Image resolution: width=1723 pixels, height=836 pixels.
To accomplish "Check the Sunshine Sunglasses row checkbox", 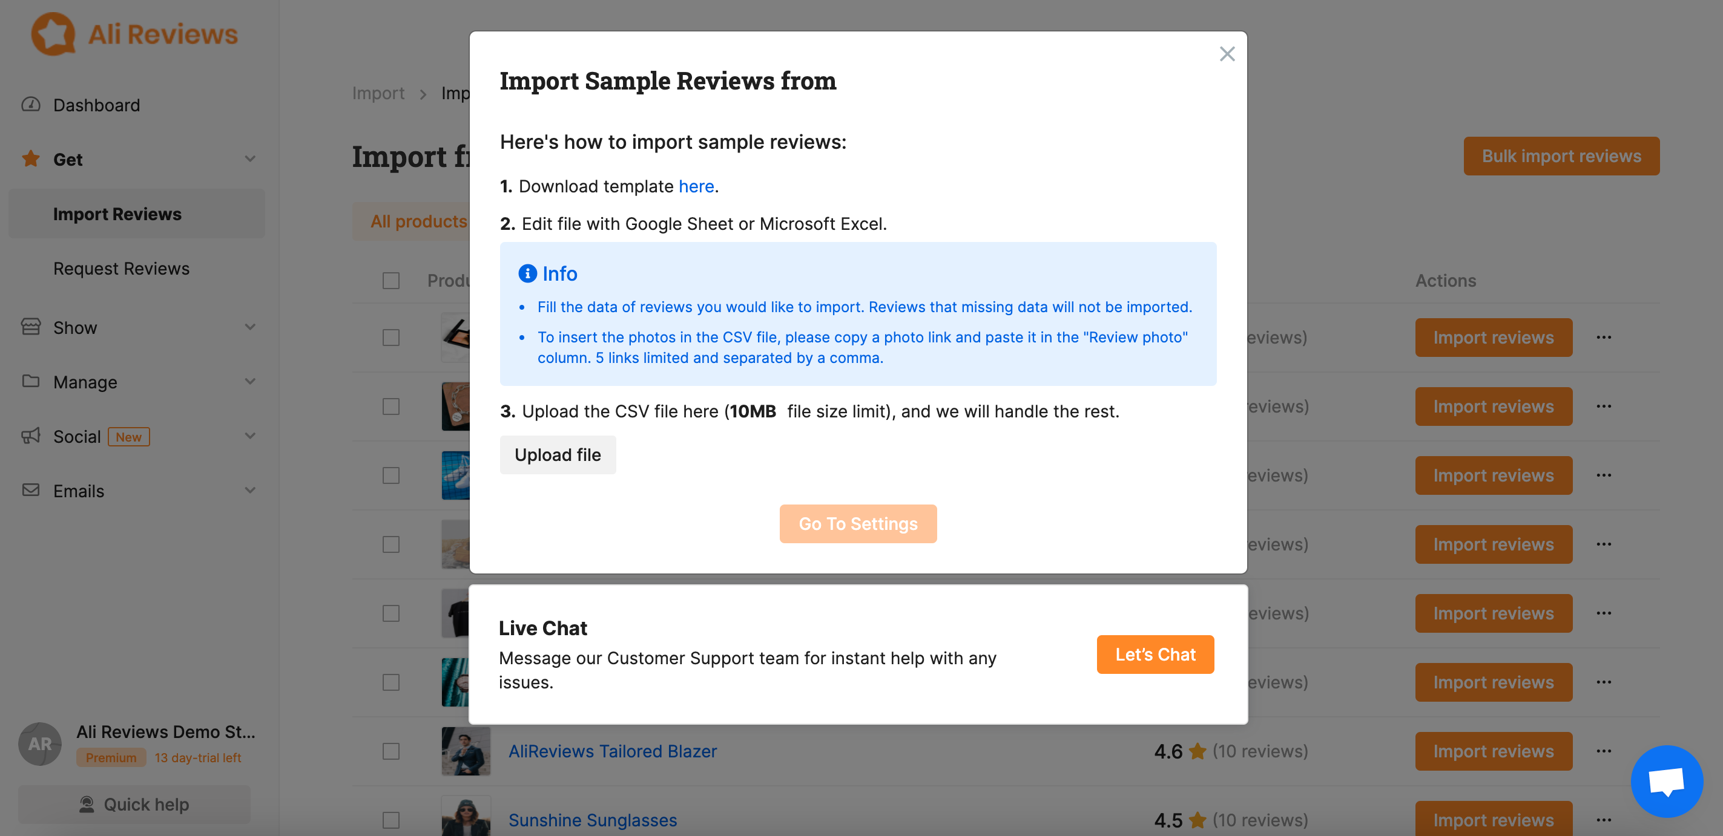I will click(x=390, y=820).
